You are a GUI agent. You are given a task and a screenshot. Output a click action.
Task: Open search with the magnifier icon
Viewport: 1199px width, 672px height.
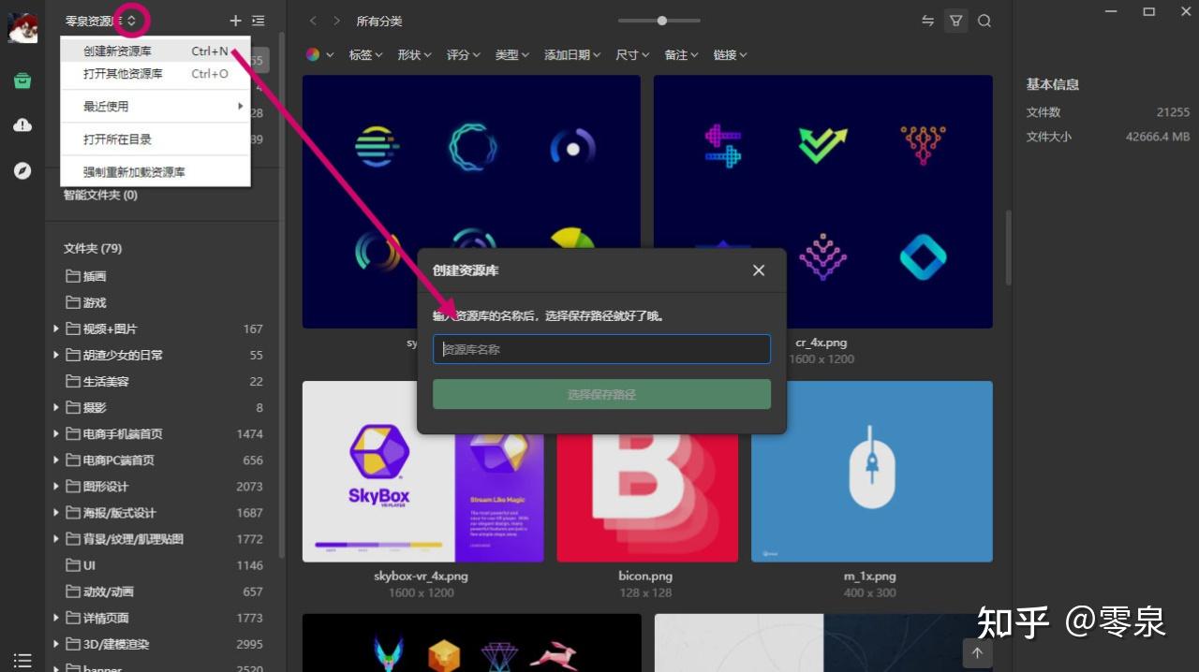point(984,21)
